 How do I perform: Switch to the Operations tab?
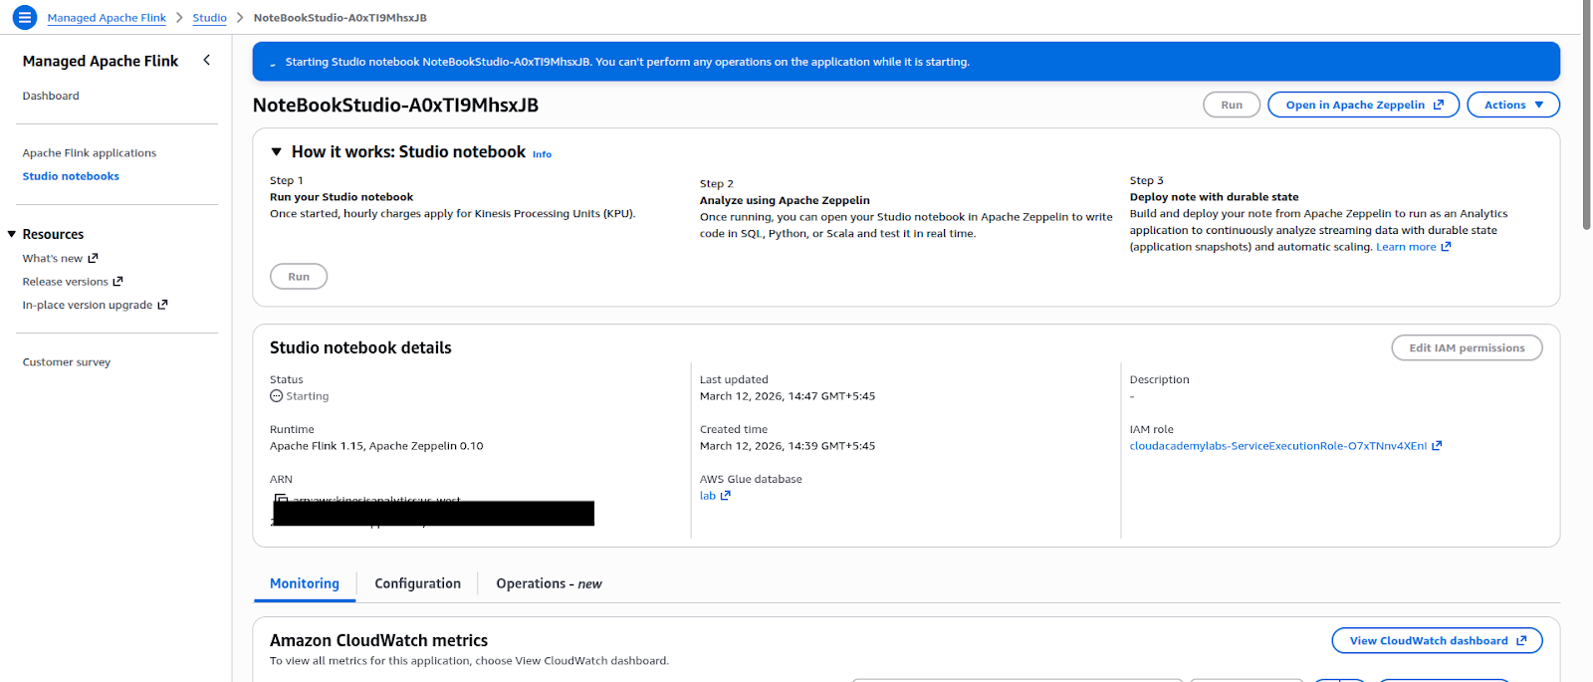[549, 584]
